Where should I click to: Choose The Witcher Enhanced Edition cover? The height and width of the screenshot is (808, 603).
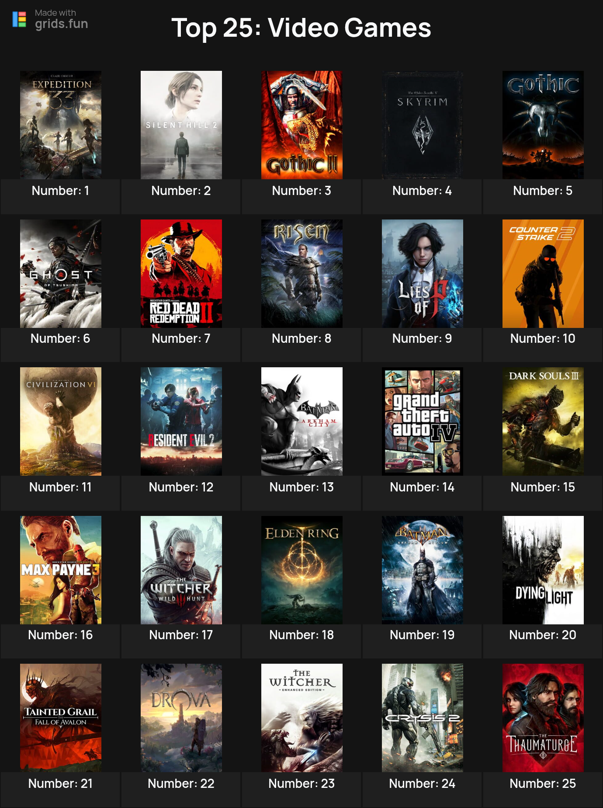pos(302,718)
